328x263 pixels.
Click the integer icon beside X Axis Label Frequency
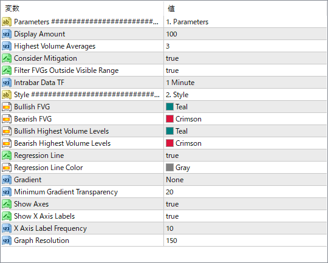pyautogui.click(x=7, y=228)
